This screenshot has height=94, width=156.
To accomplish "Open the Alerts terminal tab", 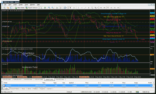I will coord(29,89).
